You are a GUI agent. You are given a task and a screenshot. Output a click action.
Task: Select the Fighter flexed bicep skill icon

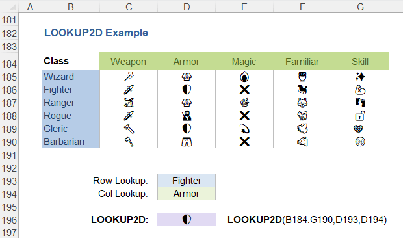tap(360, 90)
